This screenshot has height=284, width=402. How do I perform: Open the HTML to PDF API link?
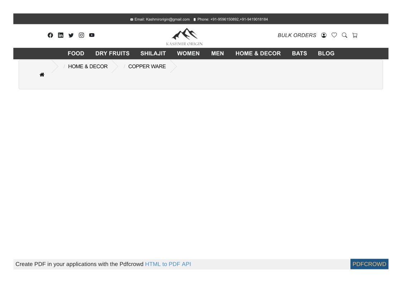[x=168, y=264]
